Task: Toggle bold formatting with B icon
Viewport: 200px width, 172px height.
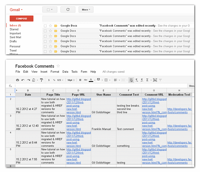Action: tap(80, 80)
